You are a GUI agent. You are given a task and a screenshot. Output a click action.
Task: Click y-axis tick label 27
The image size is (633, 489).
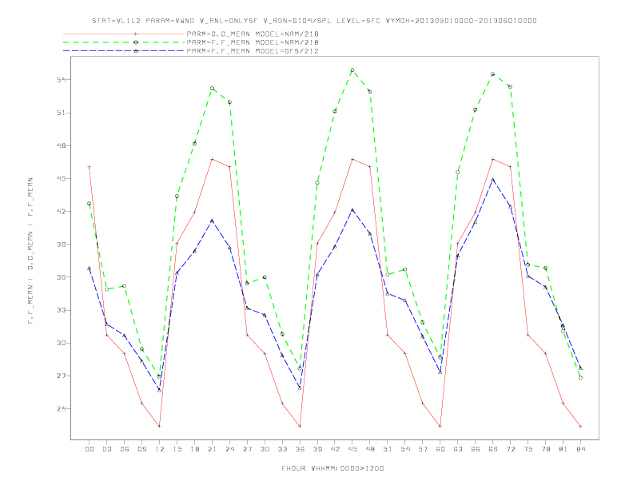point(61,376)
